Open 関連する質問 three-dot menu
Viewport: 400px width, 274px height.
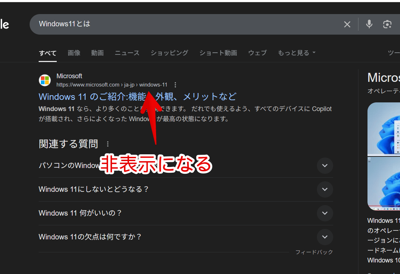[x=108, y=144]
